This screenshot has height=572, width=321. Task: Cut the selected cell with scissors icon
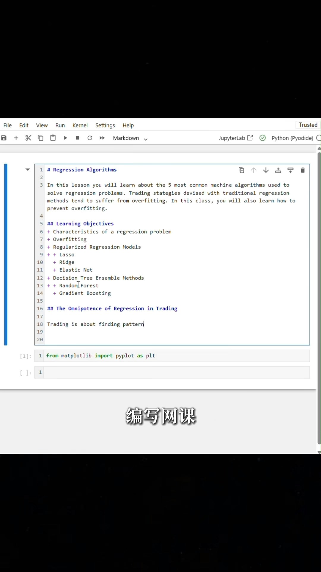tap(28, 138)
